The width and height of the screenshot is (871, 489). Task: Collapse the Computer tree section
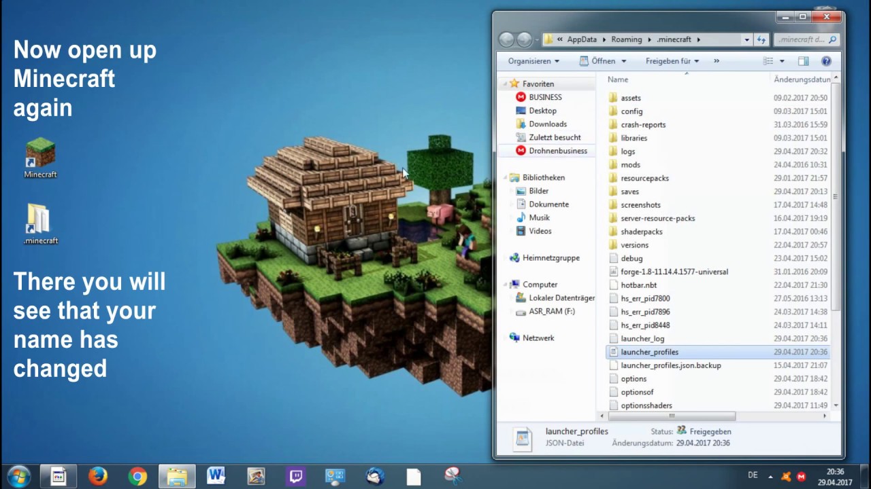(x=504, y=285)
